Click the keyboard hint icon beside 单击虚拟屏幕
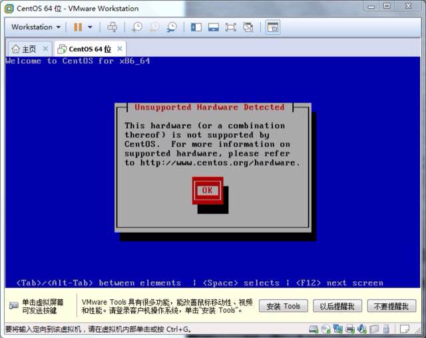The height and width of the screenshot is (338, 426). pos(13,306)
